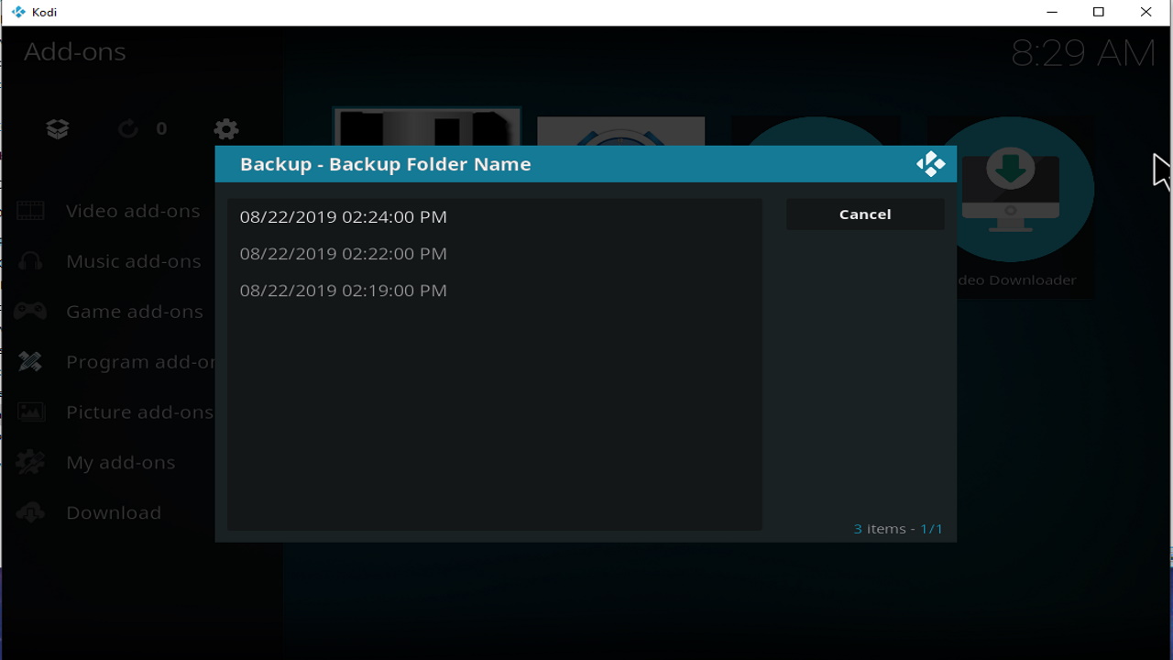1173x660 pixels.
Task: Click the add-on updates refresh icon
Action: pos(128,129)
